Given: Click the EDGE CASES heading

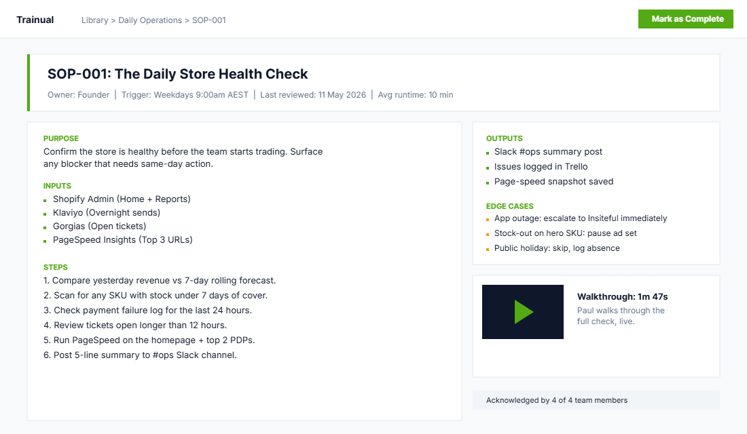Looking at the screenshot, I should pos(510,207).
